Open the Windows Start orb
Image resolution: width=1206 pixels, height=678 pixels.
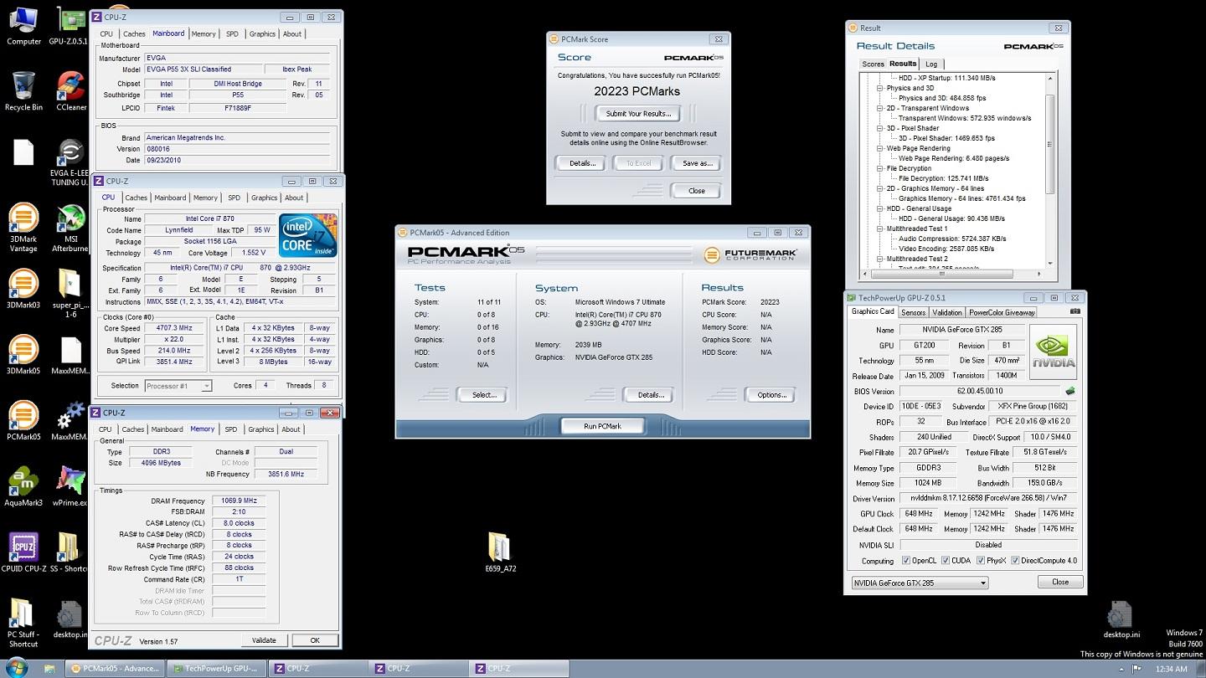(16, 668)
